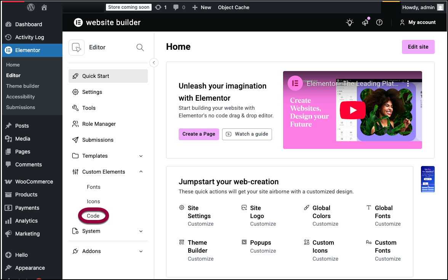Viewport: 448px width, 280px height.
Task: Click the home site icon in admin bar
Action: click(x=44, y=7)
